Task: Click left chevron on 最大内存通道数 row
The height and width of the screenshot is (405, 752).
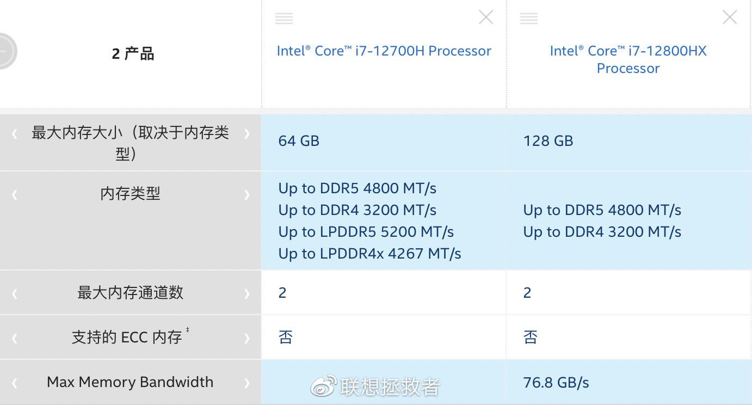Action: click(15, 293)
